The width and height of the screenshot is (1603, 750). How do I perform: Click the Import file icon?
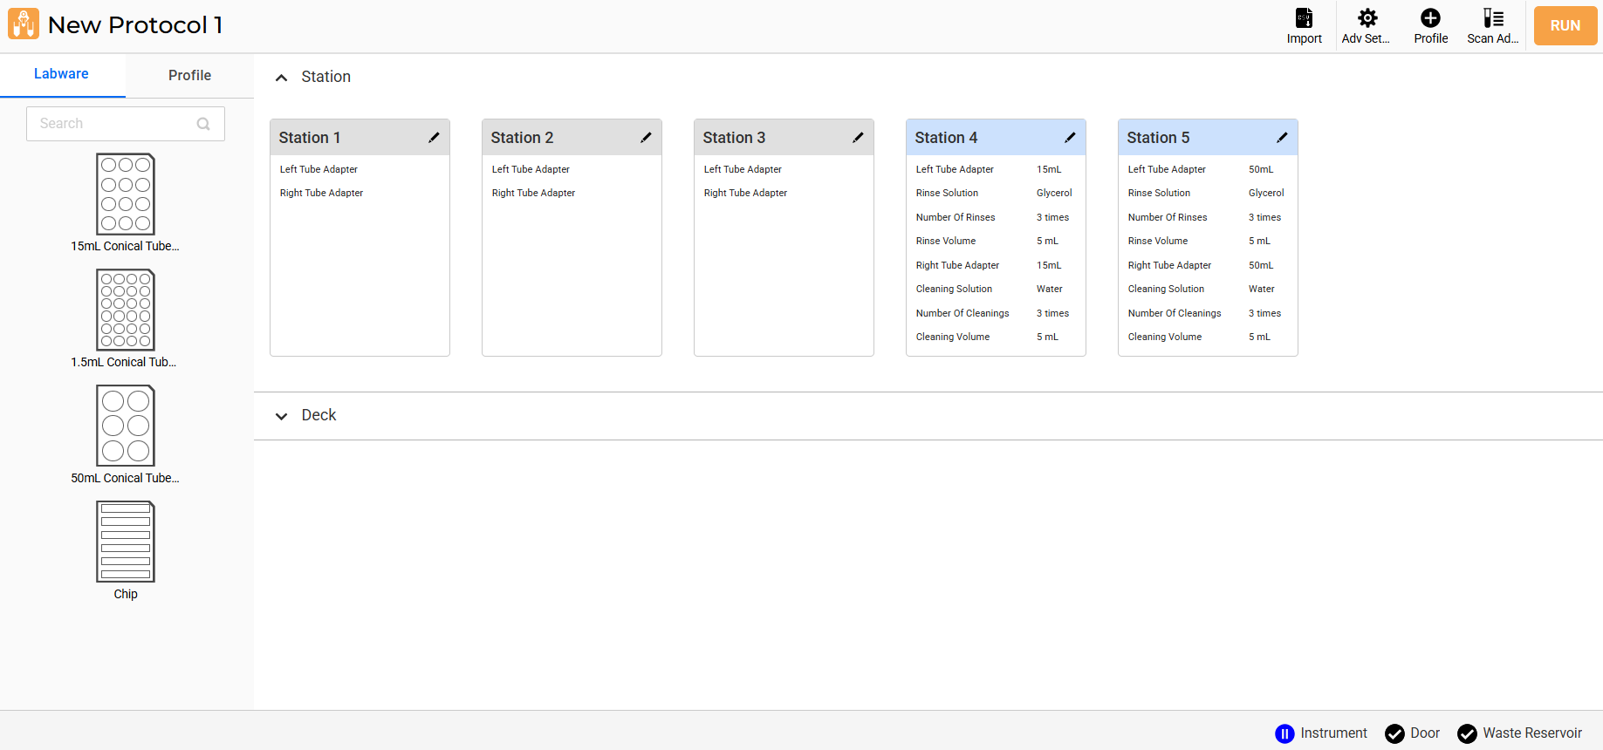1304,18
